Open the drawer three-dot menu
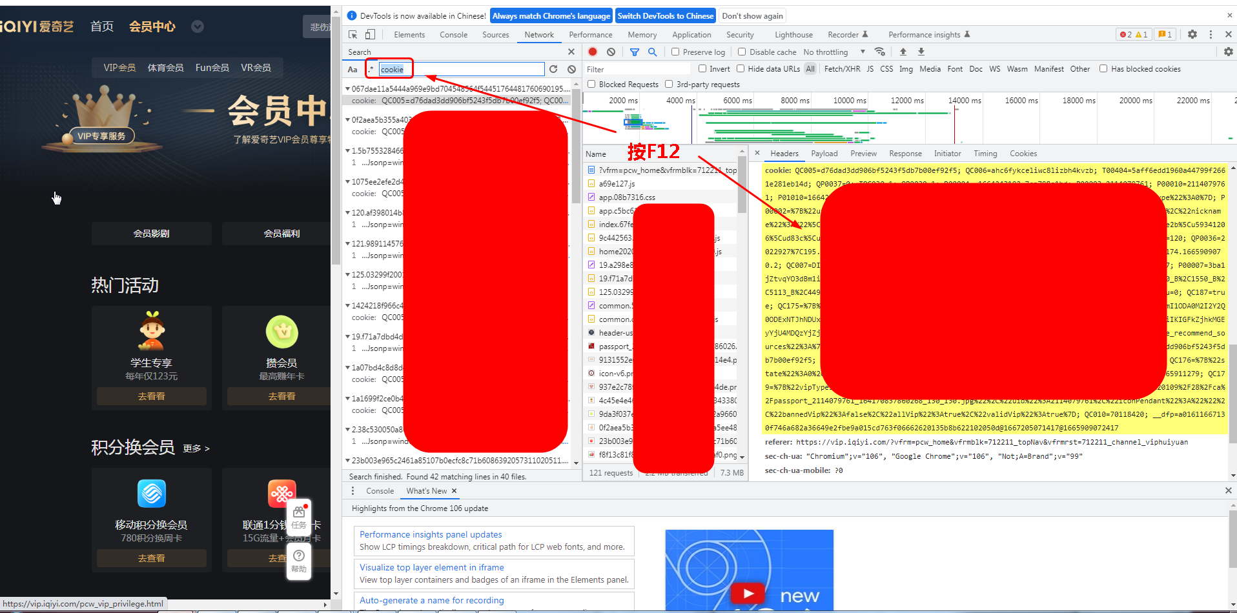This screenshot has height=613, width=1237. pyautogui.click(x=353, y=491)
